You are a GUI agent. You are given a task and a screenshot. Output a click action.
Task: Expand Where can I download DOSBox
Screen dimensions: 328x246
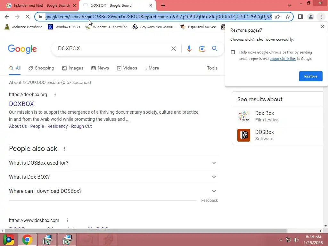pos(113,191)
